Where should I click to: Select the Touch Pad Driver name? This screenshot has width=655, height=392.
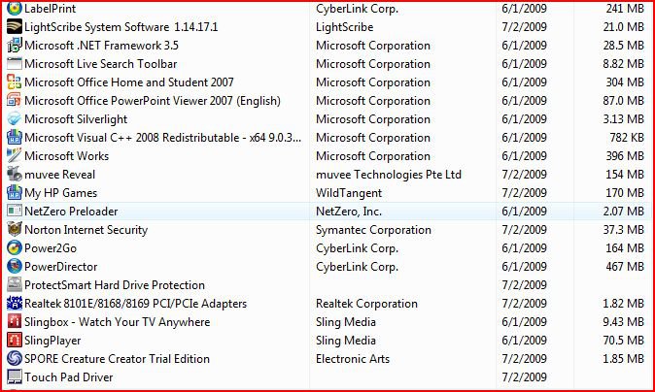(68, 377)
